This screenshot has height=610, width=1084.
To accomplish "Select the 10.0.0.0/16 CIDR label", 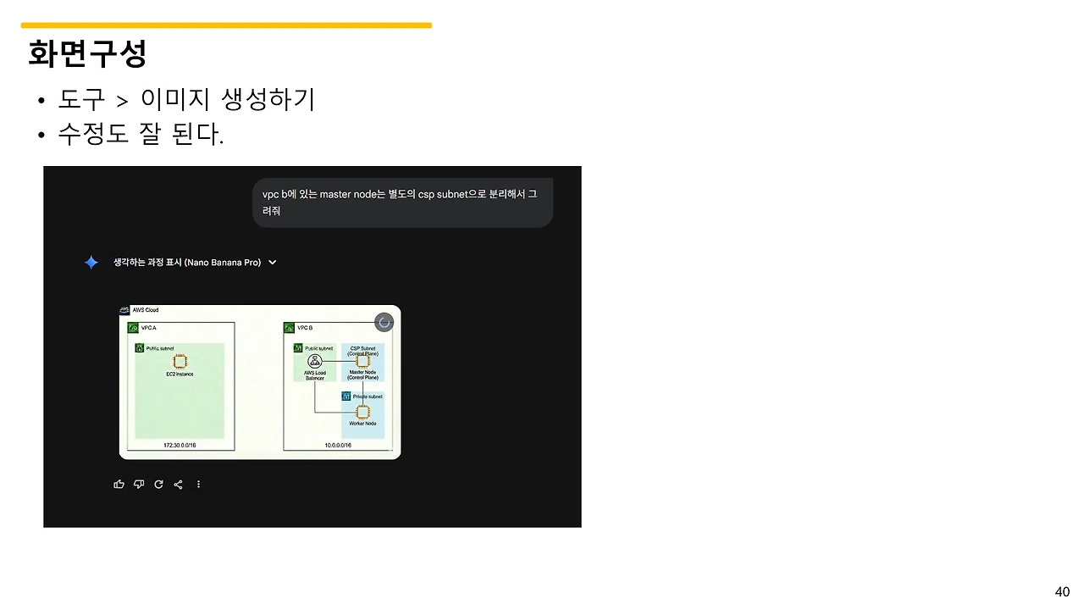I will click(337, 445).
